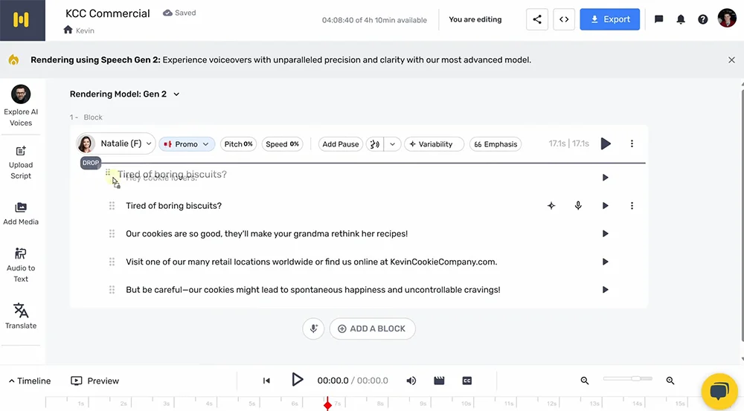Open the embed code icon
Image resolution: width=744 pixels, height=411 pixels.
point(564,19)
